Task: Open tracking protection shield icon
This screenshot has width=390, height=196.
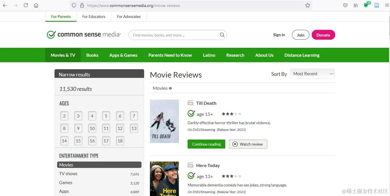Action: pyautogui.click(x=74, y=5)
